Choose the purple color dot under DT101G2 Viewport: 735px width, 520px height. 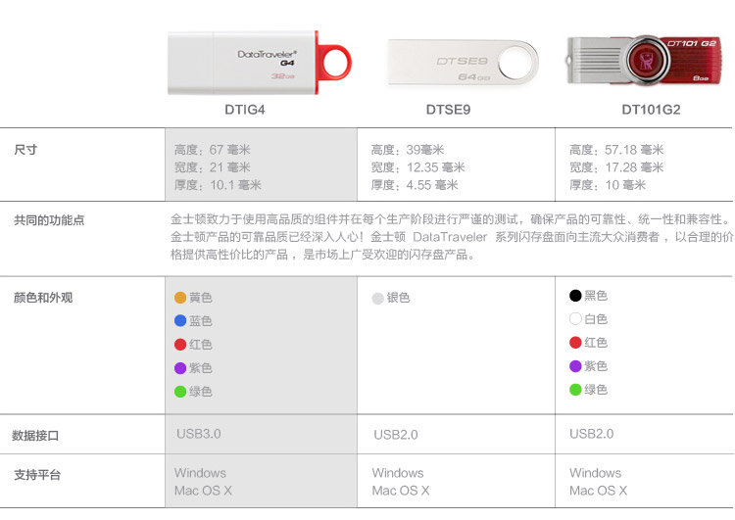click(x=575, y=366)
